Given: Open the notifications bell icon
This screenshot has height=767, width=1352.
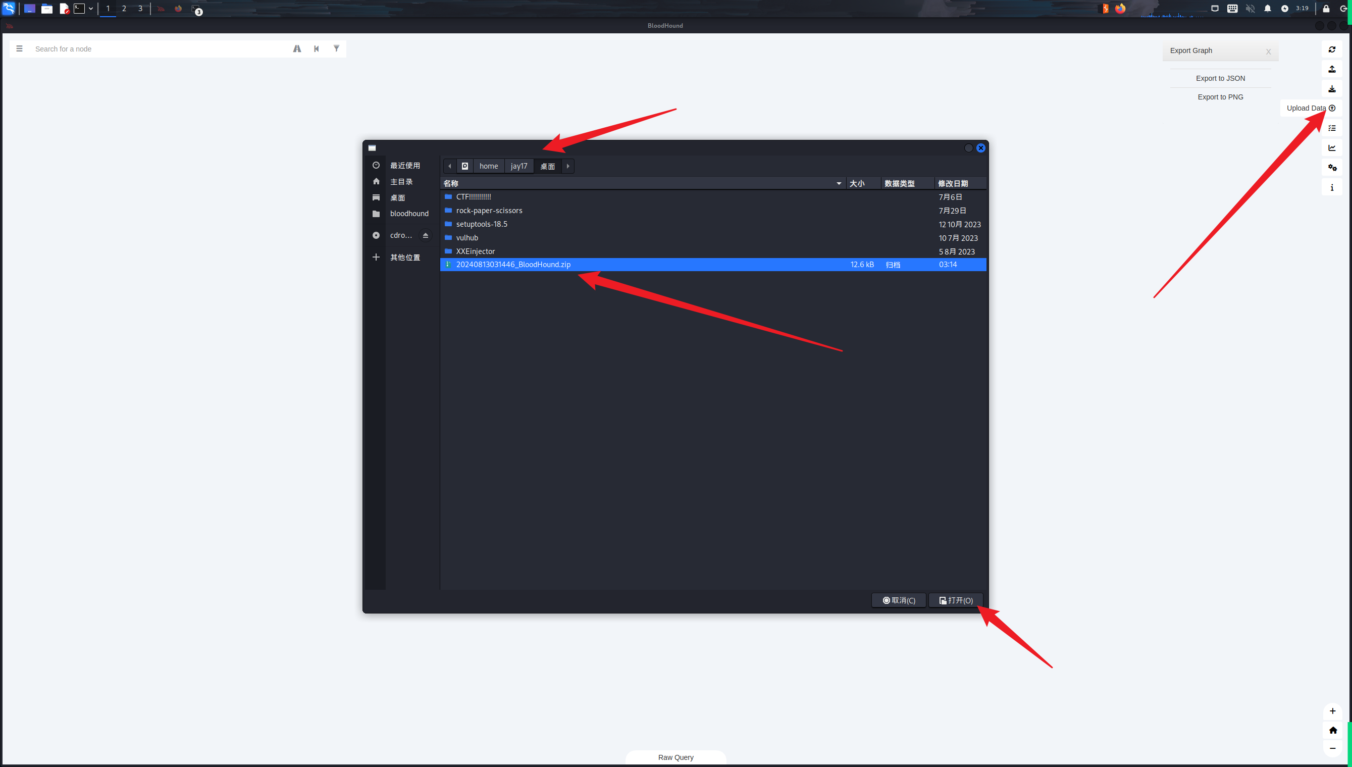Looking at the screenshot, I should pos(1268,9).
